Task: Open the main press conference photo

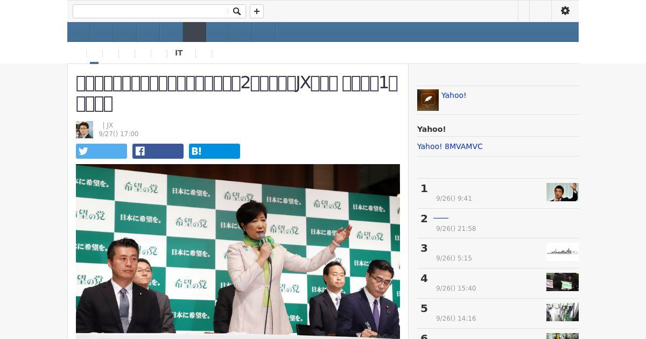Action: pos(238,251)
